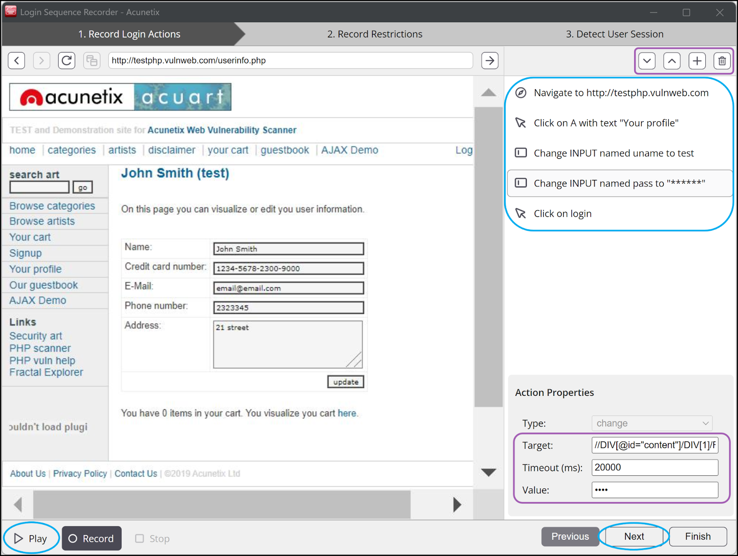Open the Type dropdown showing "change"
Viewport: 738px width, 556px height.
(652, 423)
